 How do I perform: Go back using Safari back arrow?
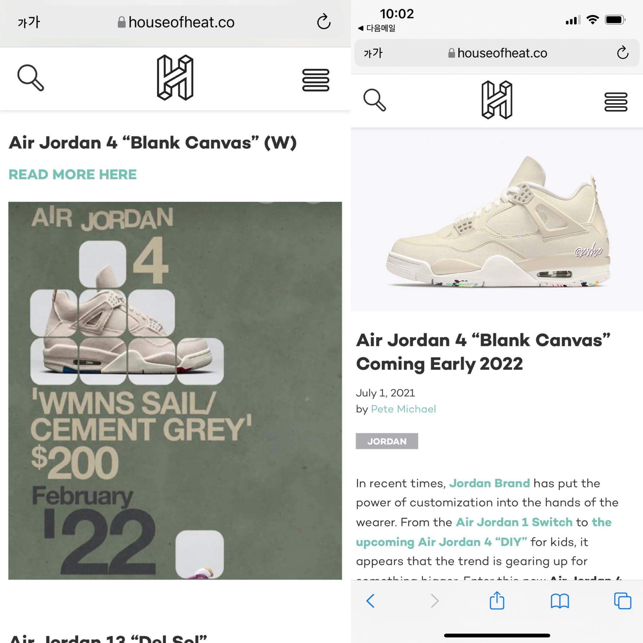370,601
